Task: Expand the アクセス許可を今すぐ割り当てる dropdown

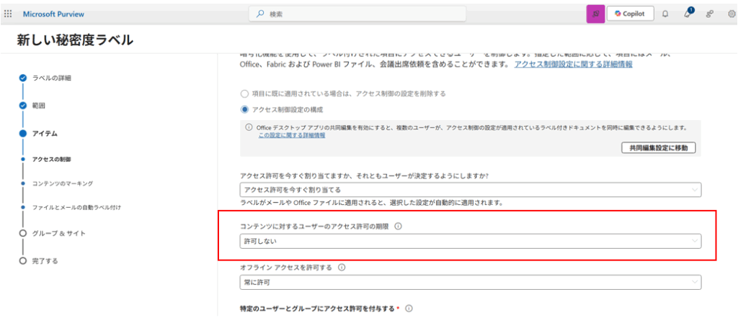Action: click(x=470, y=189)
